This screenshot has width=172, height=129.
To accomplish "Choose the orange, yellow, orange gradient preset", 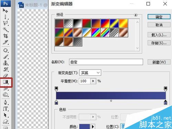I will pos(123,23).
